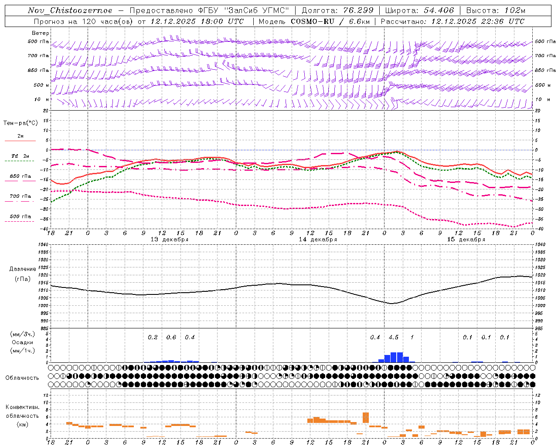The image size is (558, 446).
Task: Click the Давление panel label
Action: point(23,269)
